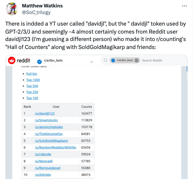Open the /u/Smartstocks user link

click(x=46, y=120)
